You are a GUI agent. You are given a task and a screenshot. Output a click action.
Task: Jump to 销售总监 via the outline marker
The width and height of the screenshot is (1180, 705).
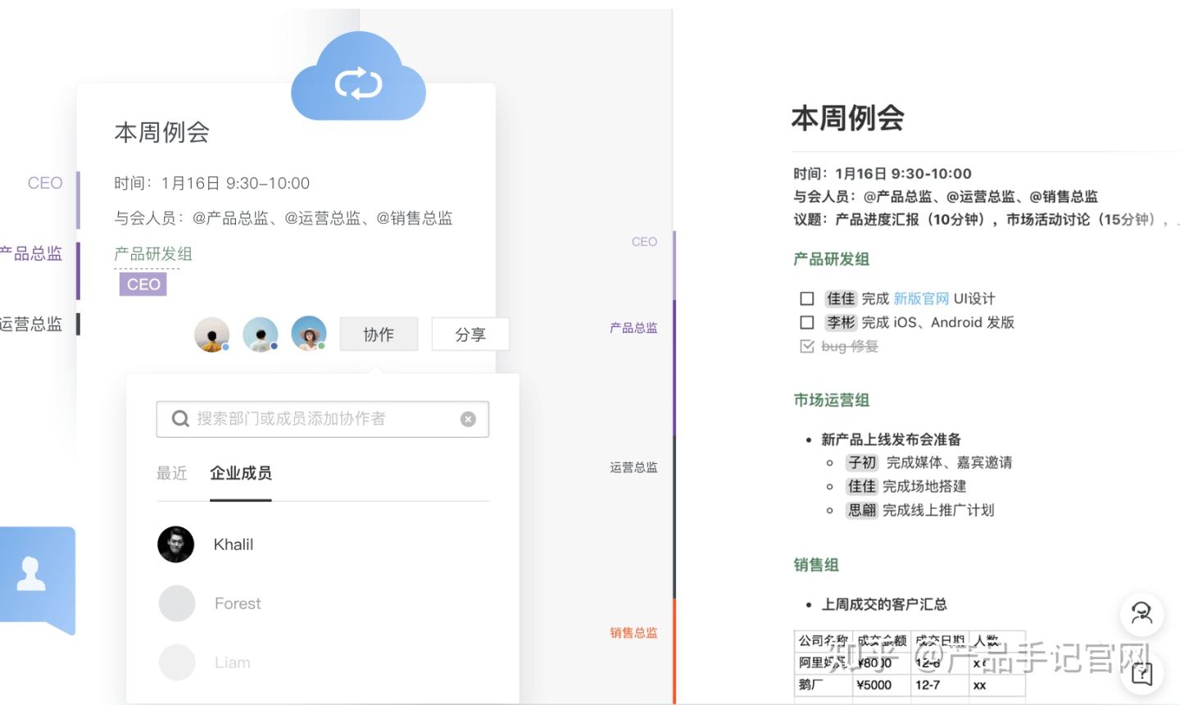633,632
